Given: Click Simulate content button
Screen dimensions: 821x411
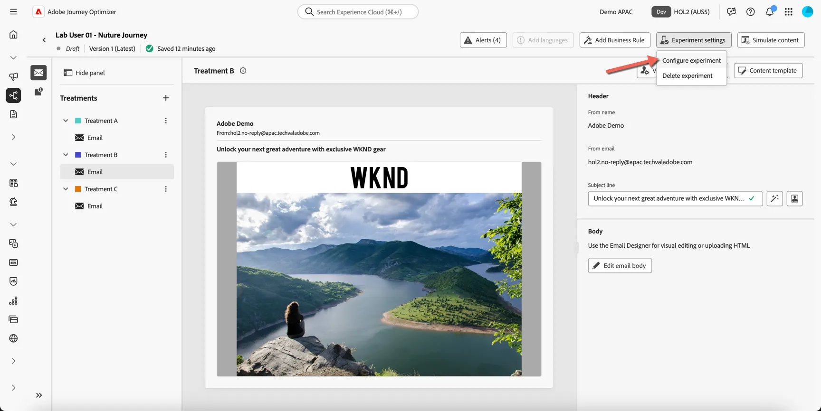Looking at the screenshot, I should tap(771, 40).
